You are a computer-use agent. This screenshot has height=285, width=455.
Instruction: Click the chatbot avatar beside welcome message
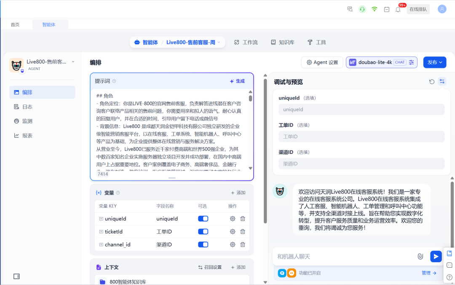coord(280,191)
